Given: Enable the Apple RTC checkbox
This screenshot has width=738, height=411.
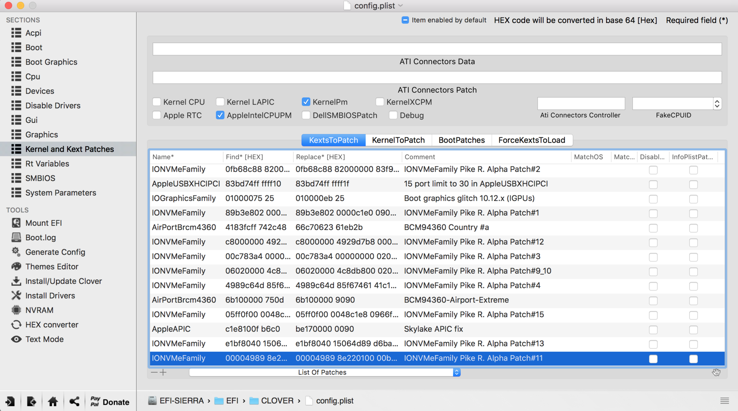Looking at the screenshot, I should point(156,115).
